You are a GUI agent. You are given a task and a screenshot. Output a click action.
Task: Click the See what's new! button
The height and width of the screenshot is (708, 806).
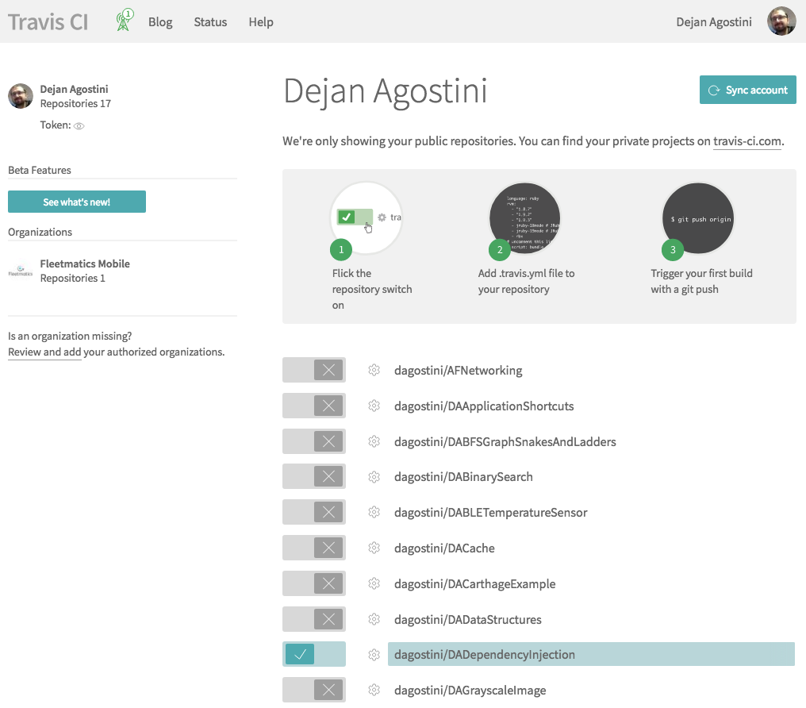click(77, 202)
